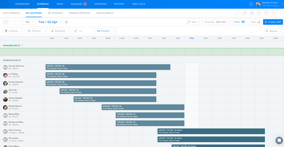Viewport: 284px width, 147px height.
Task: Tick the select-all checkbox
Action: 6,22
